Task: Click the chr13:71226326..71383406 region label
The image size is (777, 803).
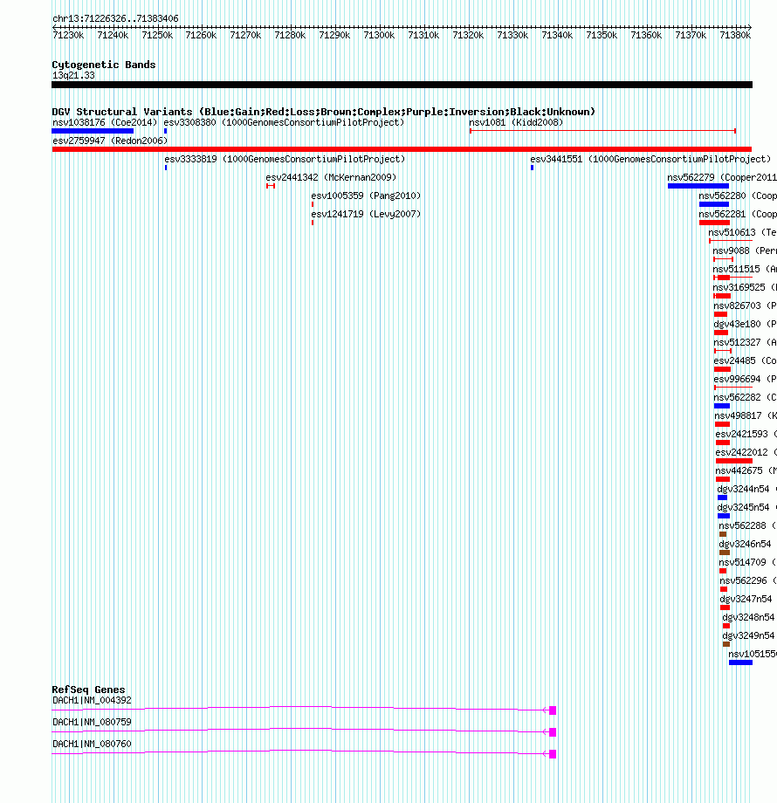Action: pyautogui.click(x=116, y=18)
